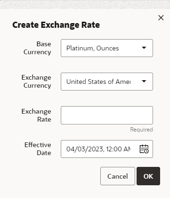The image size is (170, 198).
Task: Click the Exchange Rate input field
Action: 107,115
